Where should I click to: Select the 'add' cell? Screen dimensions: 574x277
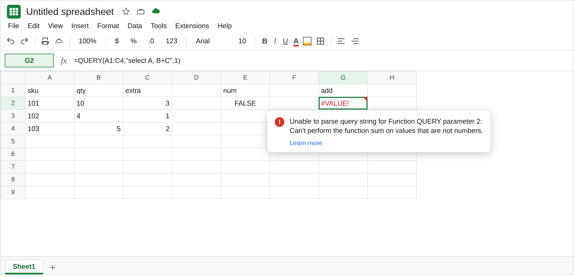point(343,90)
